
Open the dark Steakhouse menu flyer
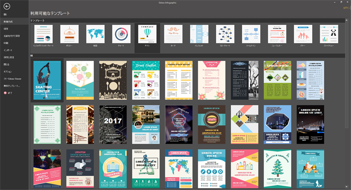tap(113, 80)
